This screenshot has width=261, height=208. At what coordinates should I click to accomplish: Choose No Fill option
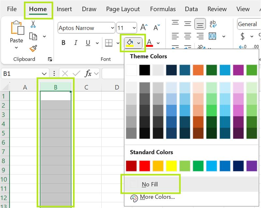pos(192,184)
